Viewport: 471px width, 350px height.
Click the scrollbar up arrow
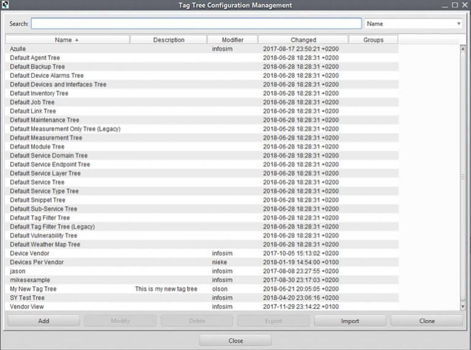[x=463, y=48]
